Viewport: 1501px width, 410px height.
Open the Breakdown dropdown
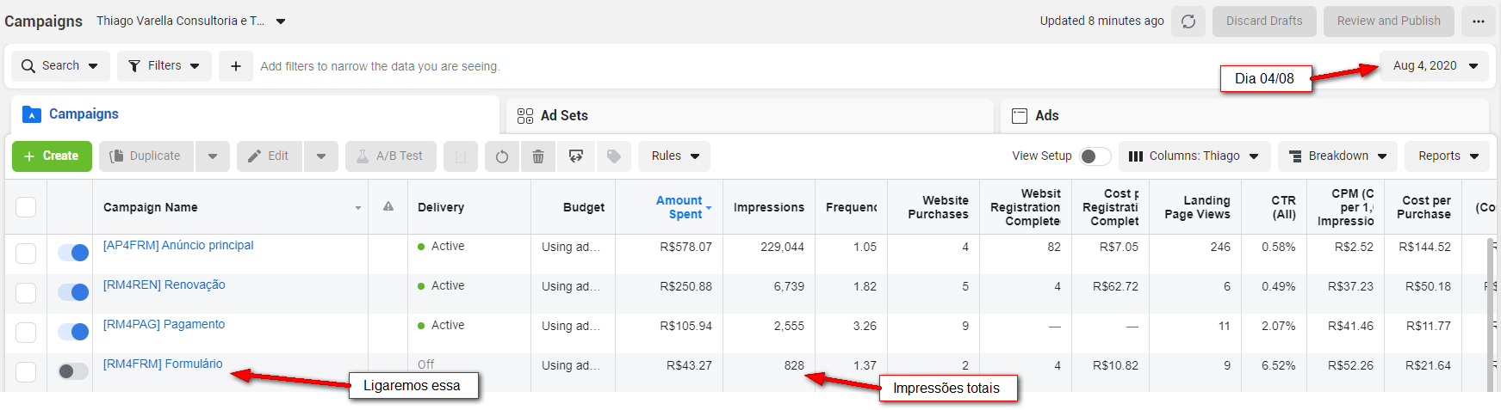(x=1337, y=156)
